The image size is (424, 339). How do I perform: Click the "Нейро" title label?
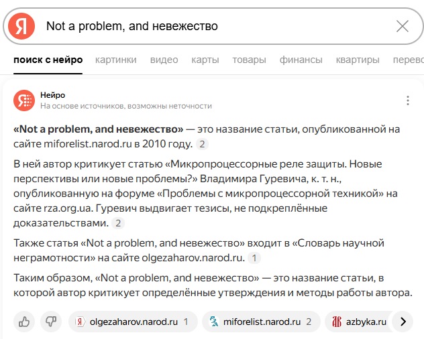(53, 95)
